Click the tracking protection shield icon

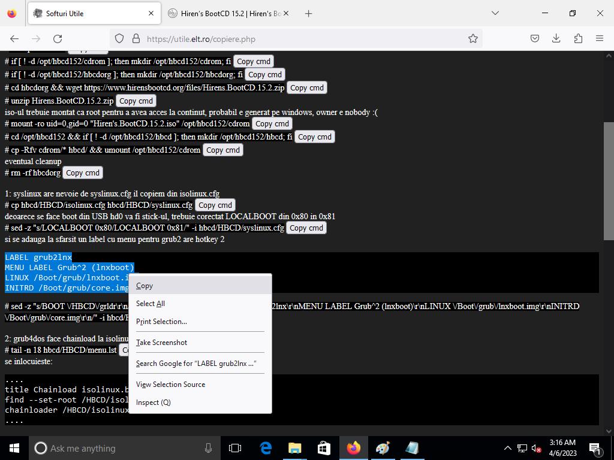[119, 38]
